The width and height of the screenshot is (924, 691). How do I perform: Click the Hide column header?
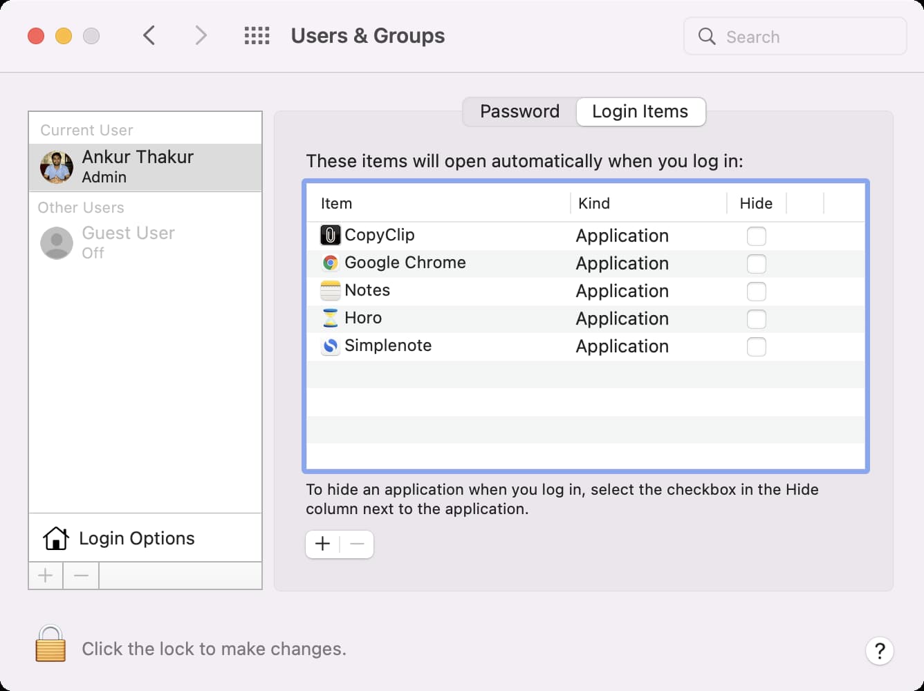(x=756, y=204)
